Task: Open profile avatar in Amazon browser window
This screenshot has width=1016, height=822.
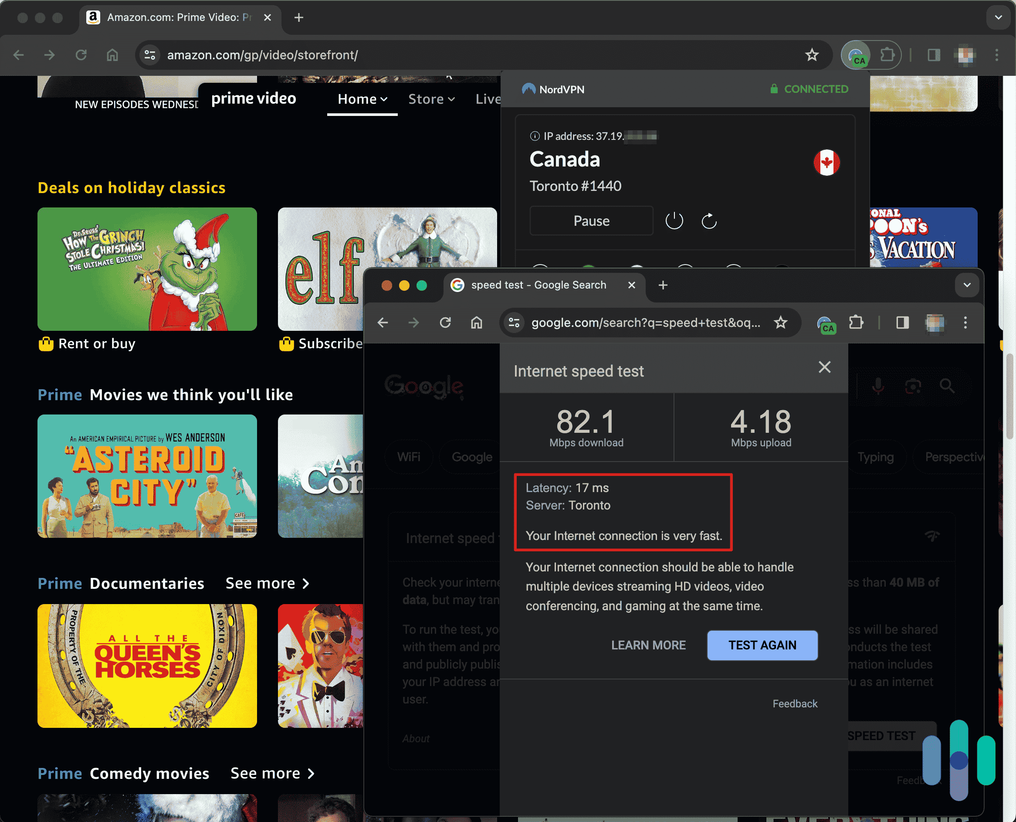Action: (965, 55)
